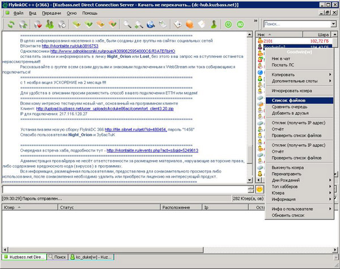Open the upload queue orange arrow icon
The height and width of the screenshot is (269, 340).
[x=101, y=24]
